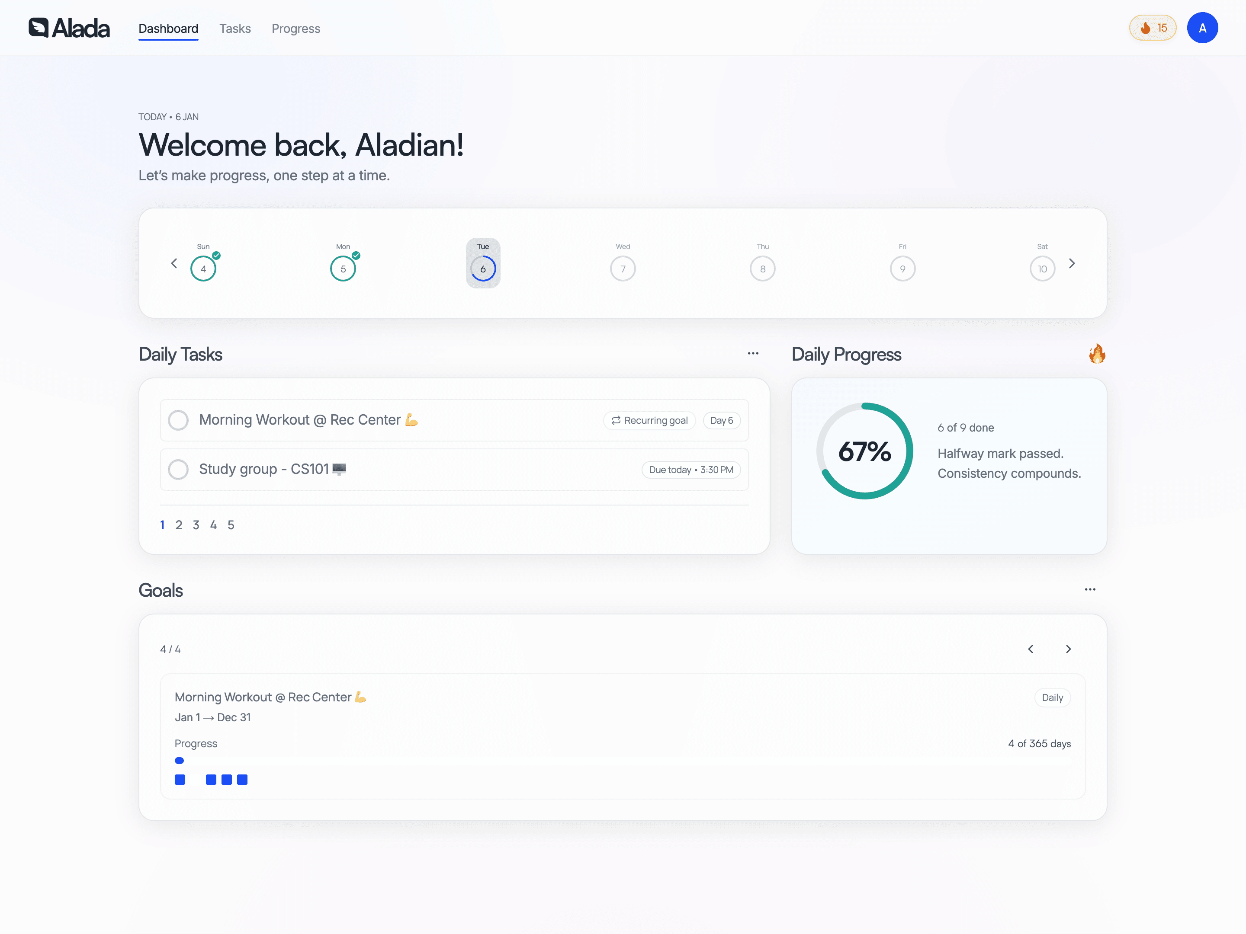Select Tuesday the 6th in the date strip
This screenshot has height=934, width=1246.
point(483,268)
